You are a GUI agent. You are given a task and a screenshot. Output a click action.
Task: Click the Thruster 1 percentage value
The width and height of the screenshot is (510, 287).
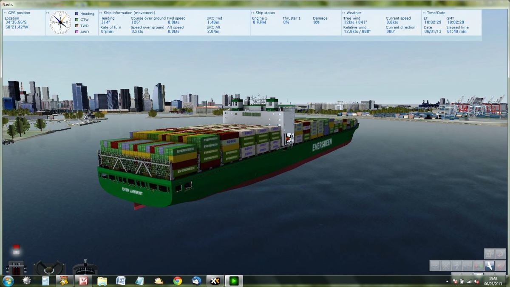(x=286, y=23)
